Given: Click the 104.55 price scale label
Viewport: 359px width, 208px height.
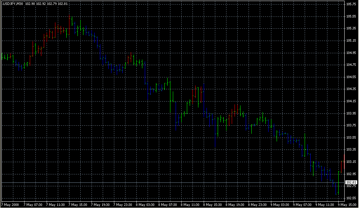Looking at the screenshot, I should (x=351, y=77).
